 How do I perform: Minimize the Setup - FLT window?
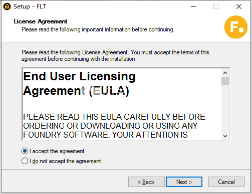click(x=193, y=6)
